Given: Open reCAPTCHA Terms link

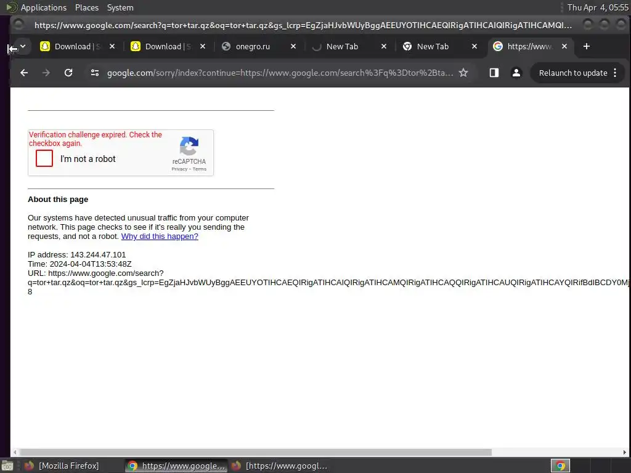Looking at the screenshot, I should tap(200, 169).
